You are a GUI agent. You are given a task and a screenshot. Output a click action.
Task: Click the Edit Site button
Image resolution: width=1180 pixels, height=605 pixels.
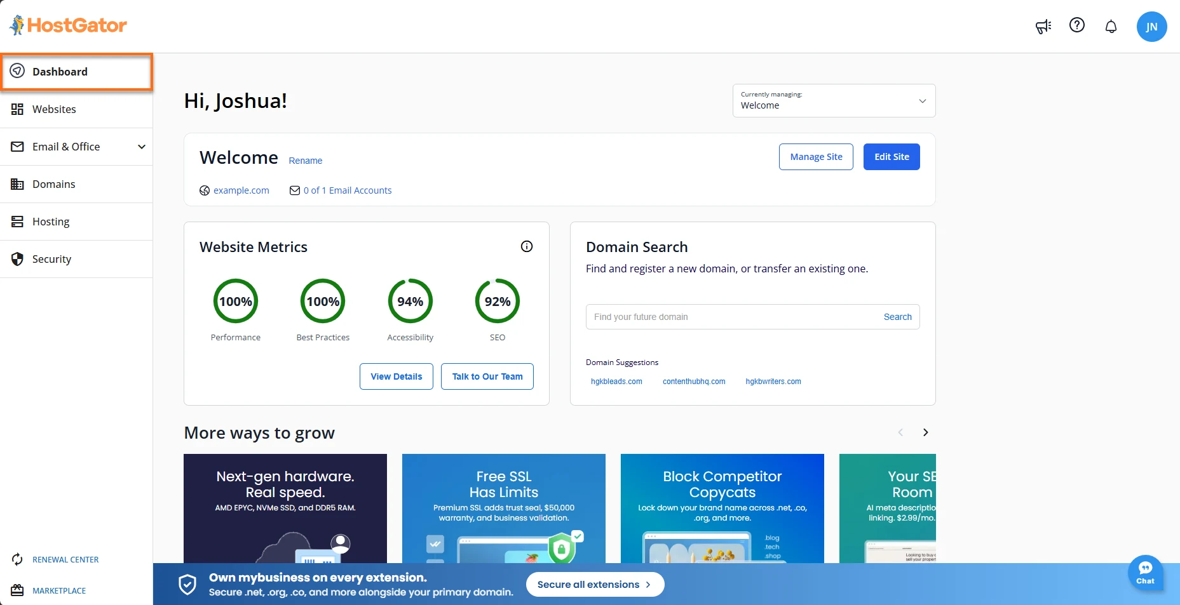[x=892, y=157]
